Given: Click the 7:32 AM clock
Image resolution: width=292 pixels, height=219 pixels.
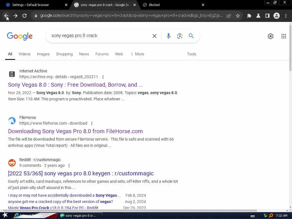Looking at the screenshot, I should [x=281, y=216].
